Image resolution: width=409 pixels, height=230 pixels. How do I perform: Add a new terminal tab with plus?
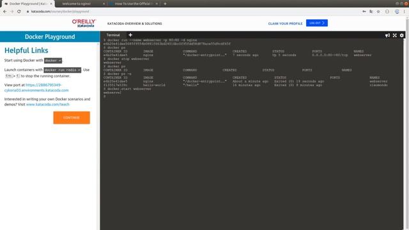click(130, 35)
